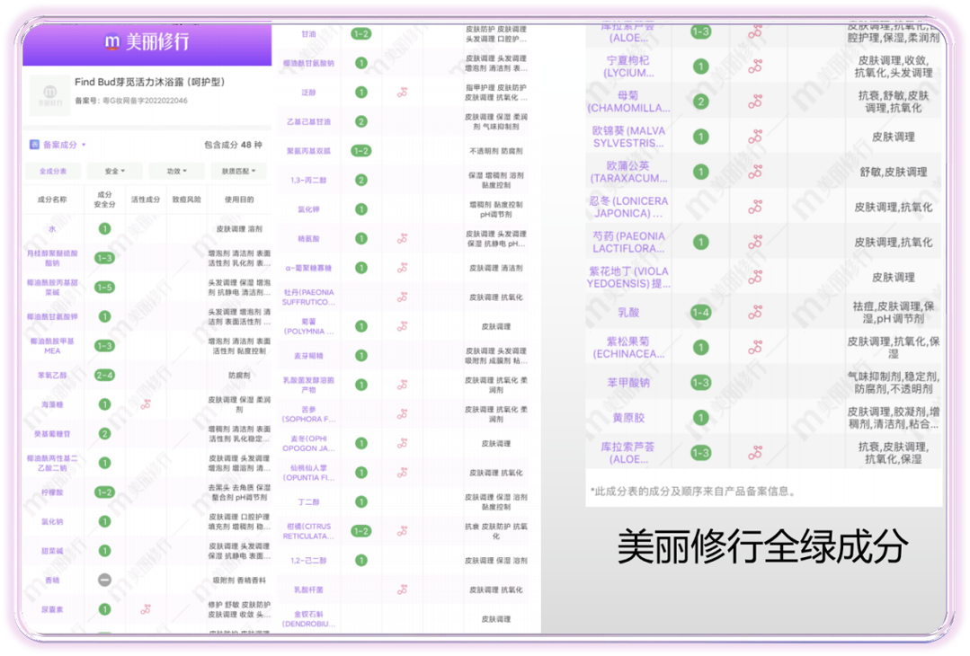Open ingredient 金钗石斛
Image resolution: width=970 pixels, height=656 pixels.
click(x=308, y=619)
